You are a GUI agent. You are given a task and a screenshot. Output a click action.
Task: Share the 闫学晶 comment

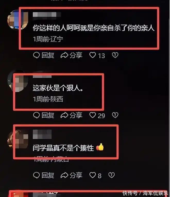71,175
